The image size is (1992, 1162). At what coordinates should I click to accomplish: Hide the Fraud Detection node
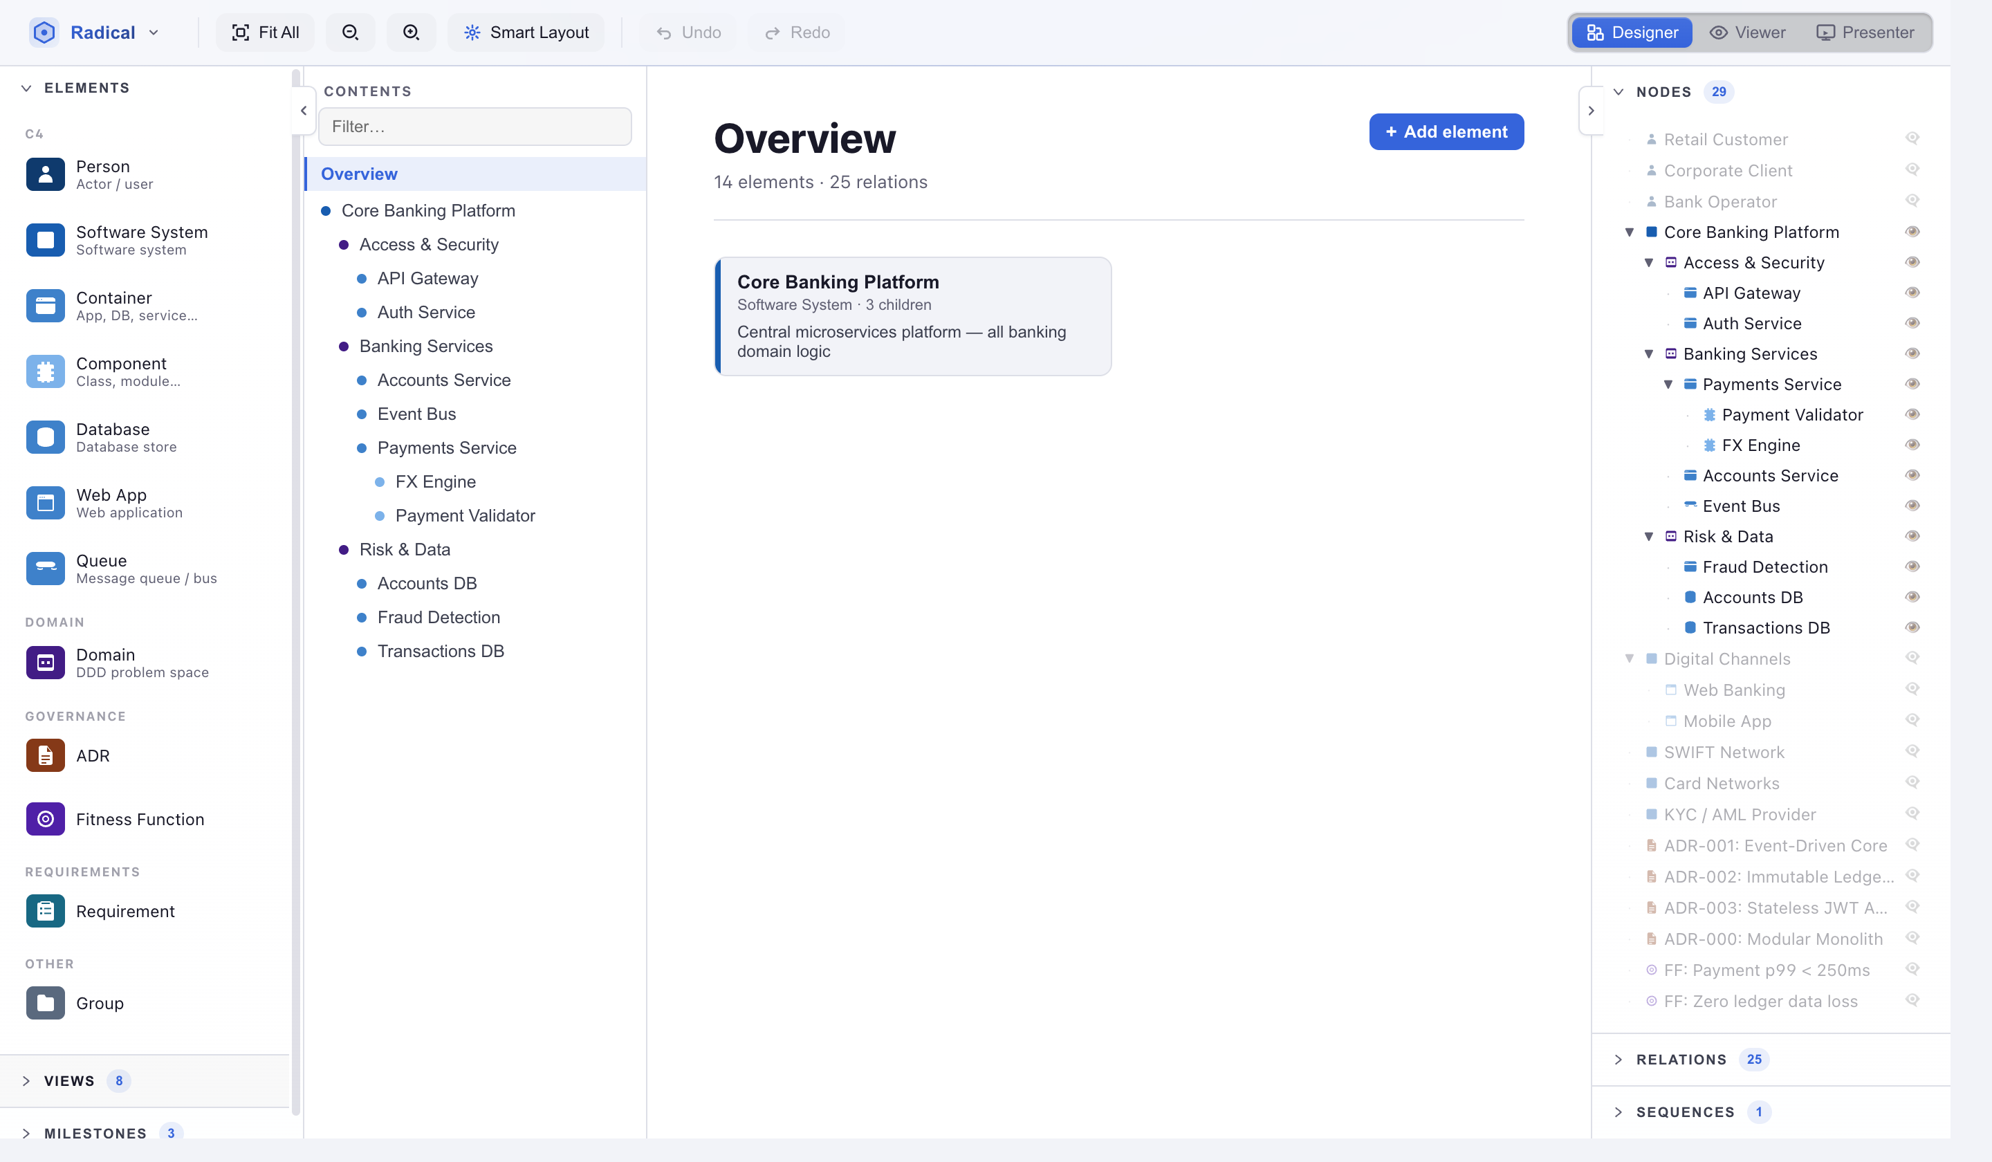1912,566
